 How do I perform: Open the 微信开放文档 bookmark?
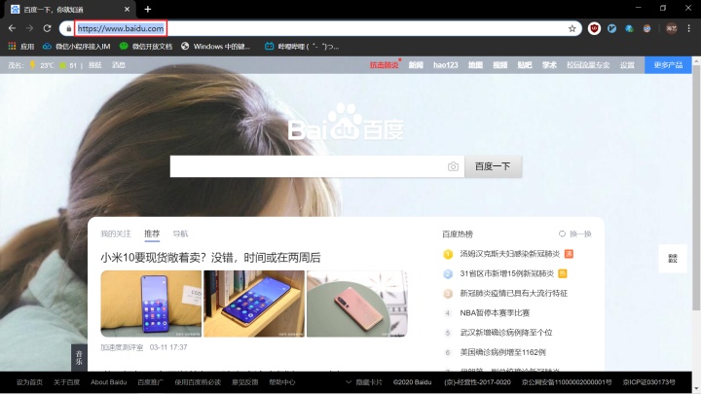pos(146,46)
